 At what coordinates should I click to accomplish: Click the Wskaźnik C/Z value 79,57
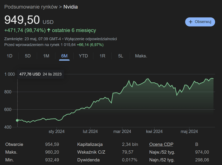tap(128, 152)
